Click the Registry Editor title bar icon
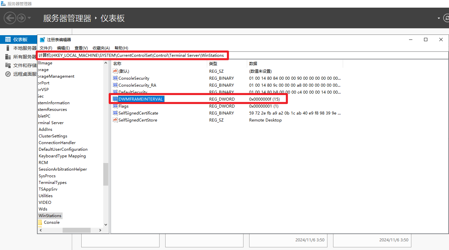 42,40
